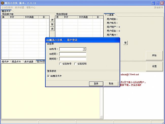This screenshot has height=124, width=165.
Task: Enable the 记住密码 checkbox
Action: coord(75,64)
